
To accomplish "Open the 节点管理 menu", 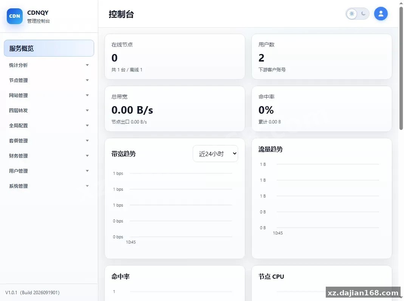I will (x=49, y=80).
